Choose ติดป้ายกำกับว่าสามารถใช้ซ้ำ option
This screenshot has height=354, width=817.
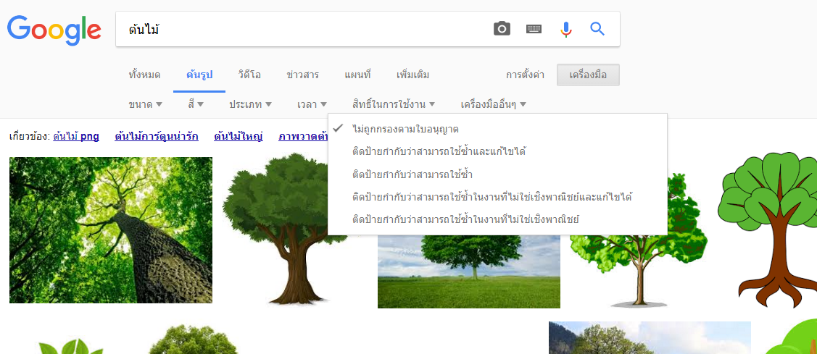pos(412,174)
